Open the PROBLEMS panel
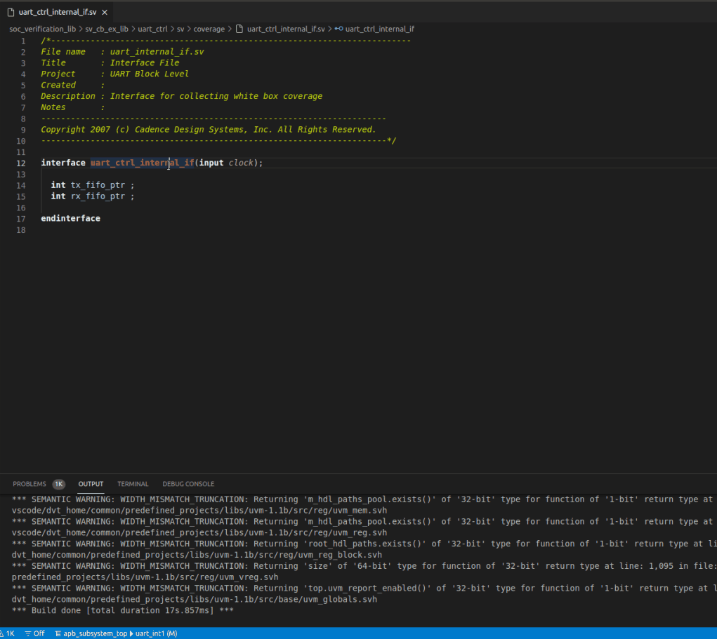 [x=29, y=483]
